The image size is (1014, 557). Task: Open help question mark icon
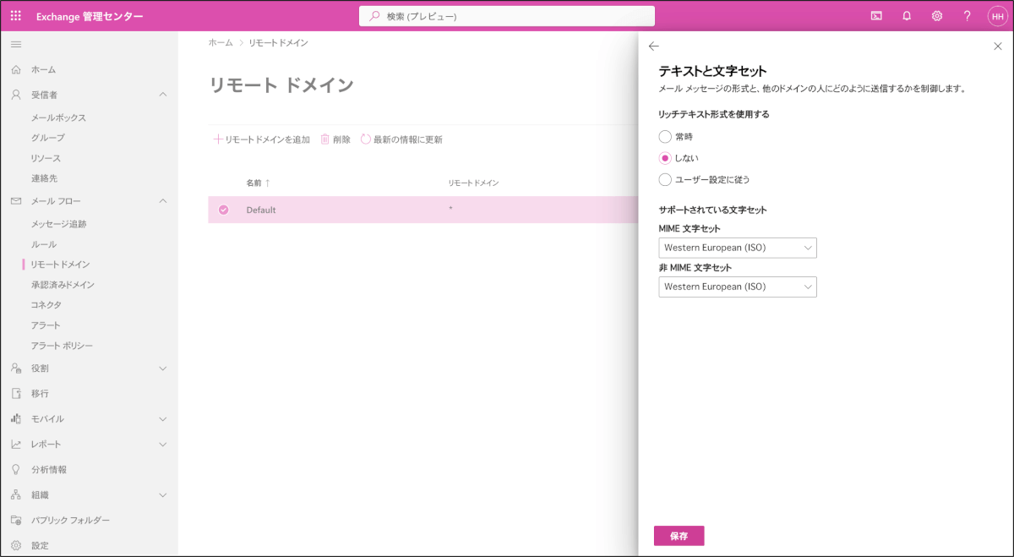click(x=968, y=16)
